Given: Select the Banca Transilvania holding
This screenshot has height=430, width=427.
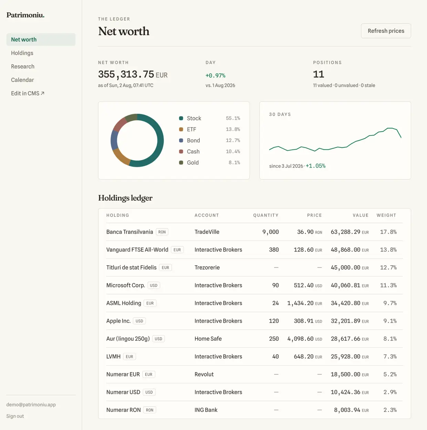Looking at the screenshot, I should tap(129, 232).
